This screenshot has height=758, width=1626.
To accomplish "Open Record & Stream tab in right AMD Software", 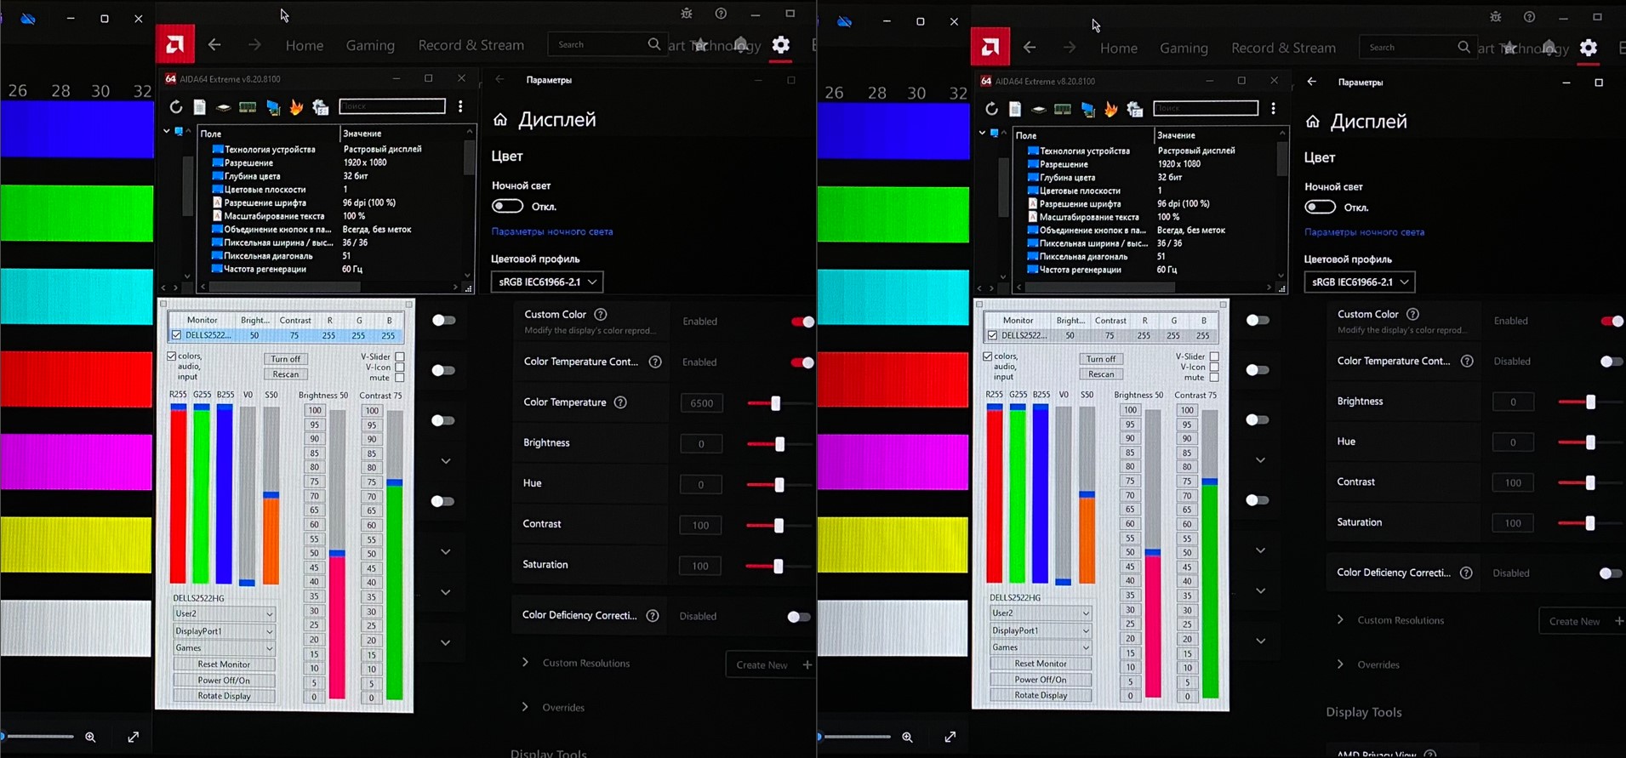I will pos(1283,48).
